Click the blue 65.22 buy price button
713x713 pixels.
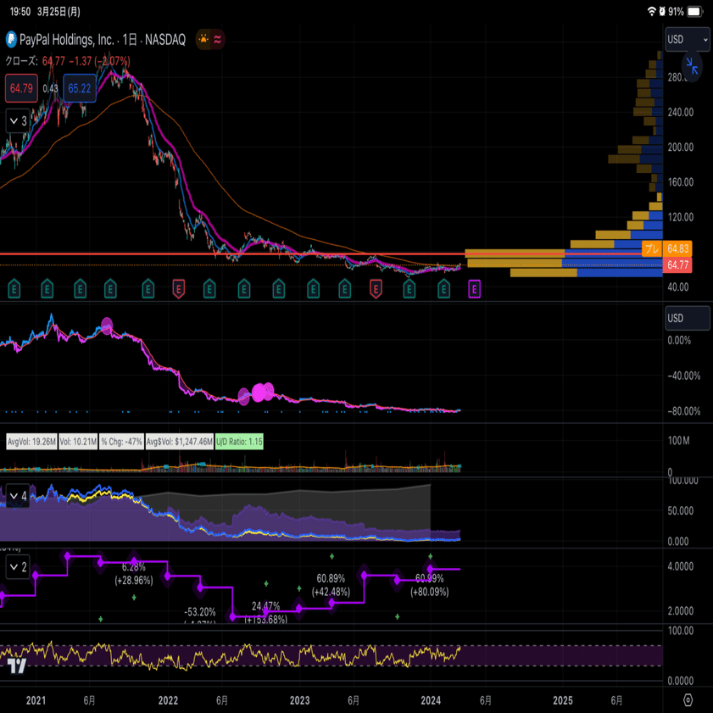click(x=80, y=88)
